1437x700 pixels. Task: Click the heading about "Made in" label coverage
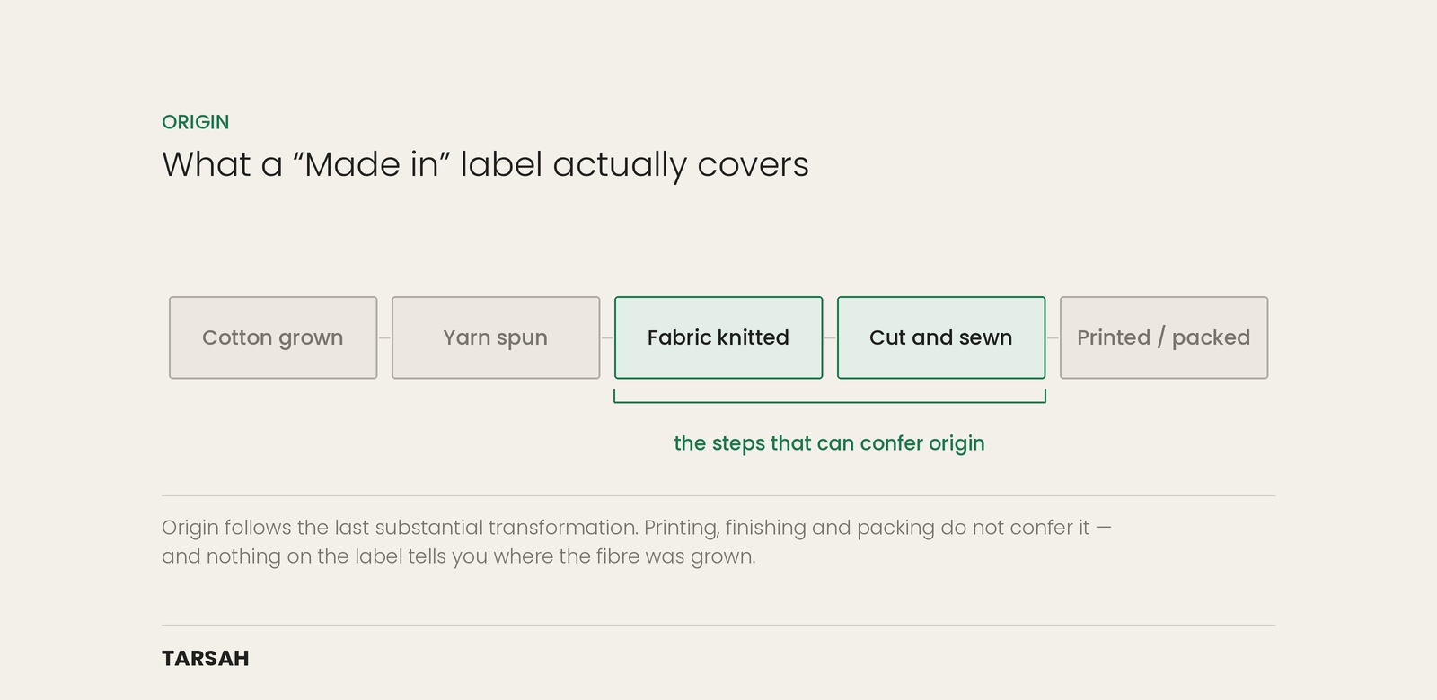pyautogui.click(x=485, y=165)
